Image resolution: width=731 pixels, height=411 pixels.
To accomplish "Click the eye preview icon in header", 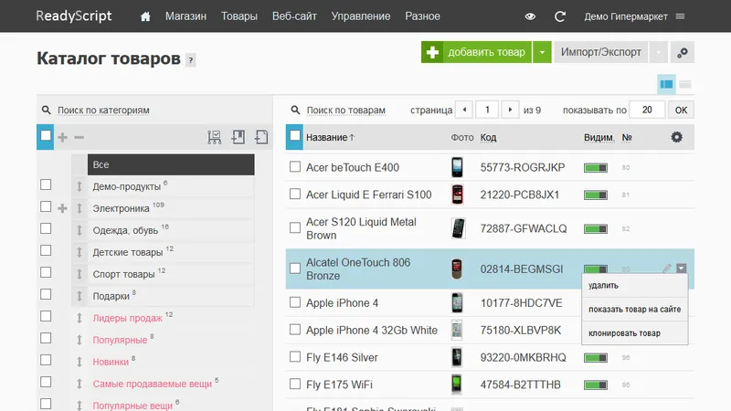I will [530, 16].
